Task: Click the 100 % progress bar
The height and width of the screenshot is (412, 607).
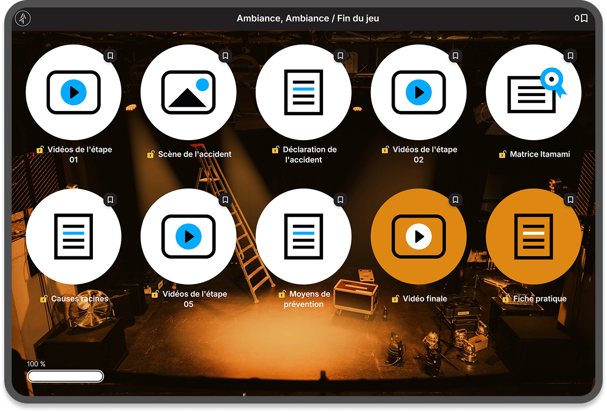Action: pos(65,376)
